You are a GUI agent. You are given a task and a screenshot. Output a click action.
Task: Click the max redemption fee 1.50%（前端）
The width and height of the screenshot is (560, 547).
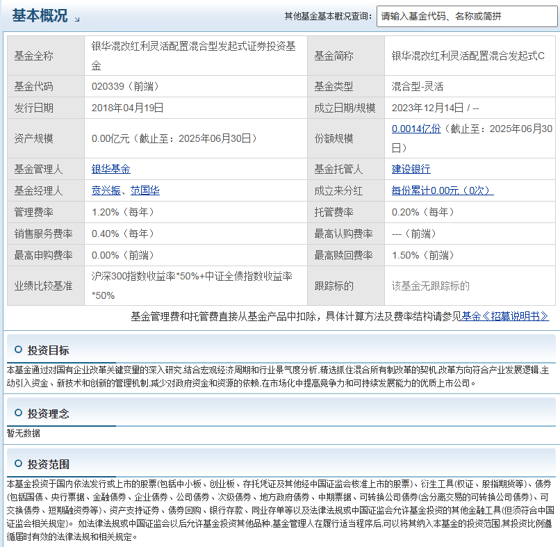(x=423, y=255)
